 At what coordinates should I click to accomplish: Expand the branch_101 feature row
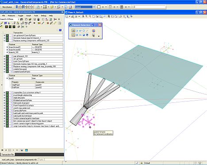[7, 52]
